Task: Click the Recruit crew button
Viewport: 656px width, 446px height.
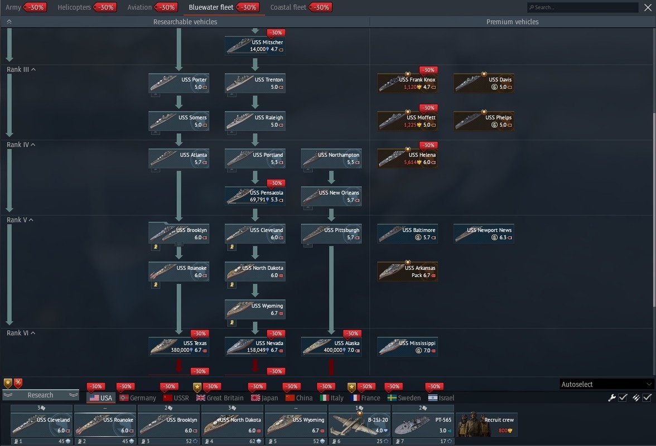Action: [x=486, y=425]
